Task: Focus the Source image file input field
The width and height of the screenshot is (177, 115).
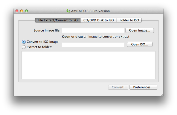Action: [93, 30]
